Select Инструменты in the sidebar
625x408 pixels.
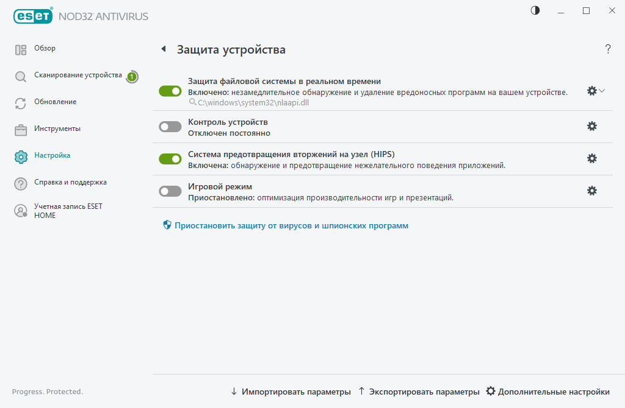[x=57, y=128]
